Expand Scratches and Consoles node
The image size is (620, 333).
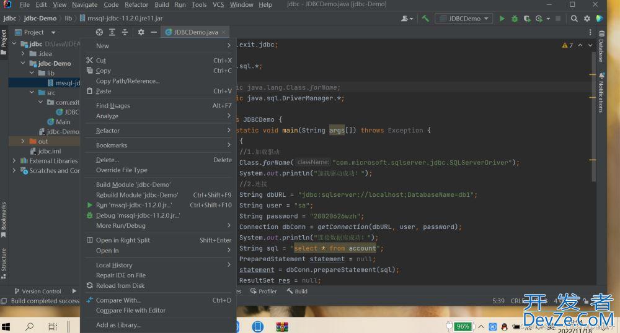coord(14,170)
